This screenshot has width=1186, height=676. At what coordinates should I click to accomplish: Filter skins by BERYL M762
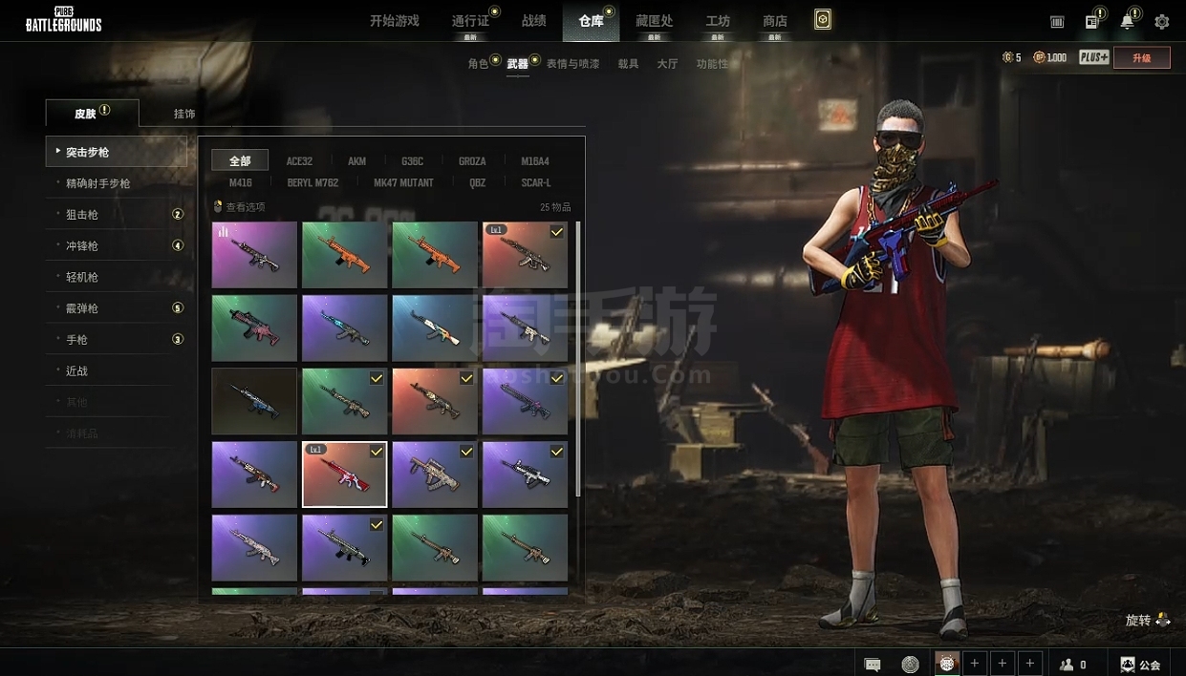point(313,182)
